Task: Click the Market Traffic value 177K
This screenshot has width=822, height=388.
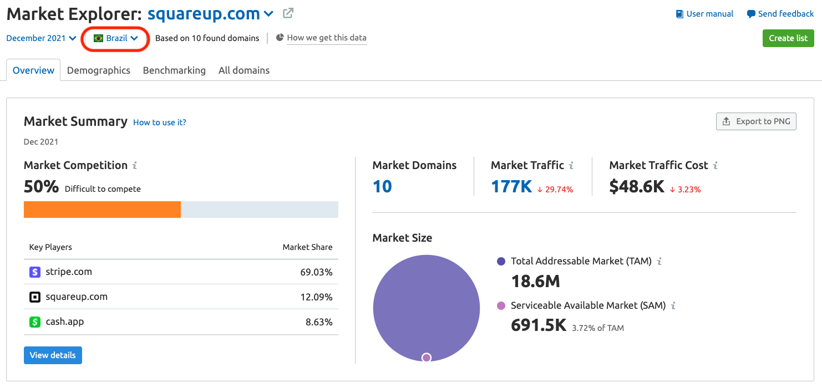Action: click(x=511, y=187)
